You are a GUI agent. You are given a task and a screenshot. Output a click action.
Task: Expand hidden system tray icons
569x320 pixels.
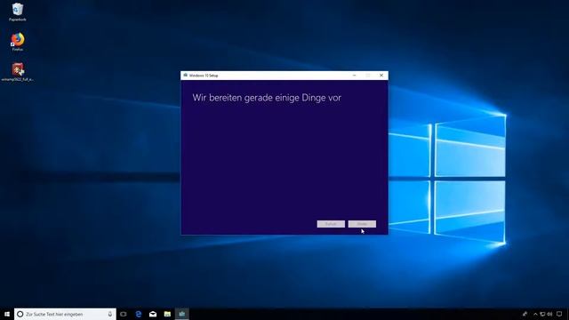tap(535, 314)
